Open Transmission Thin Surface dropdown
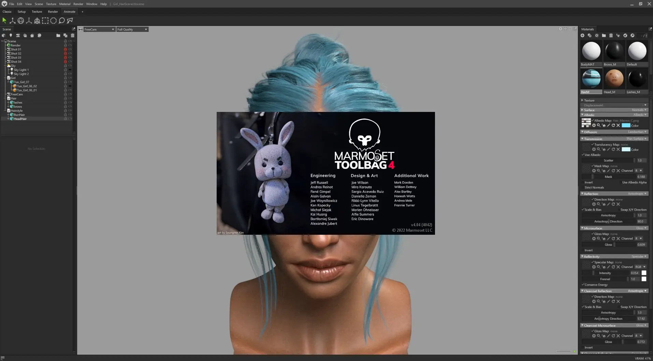This screenshot has width=653, height=361. pos(637,139)
